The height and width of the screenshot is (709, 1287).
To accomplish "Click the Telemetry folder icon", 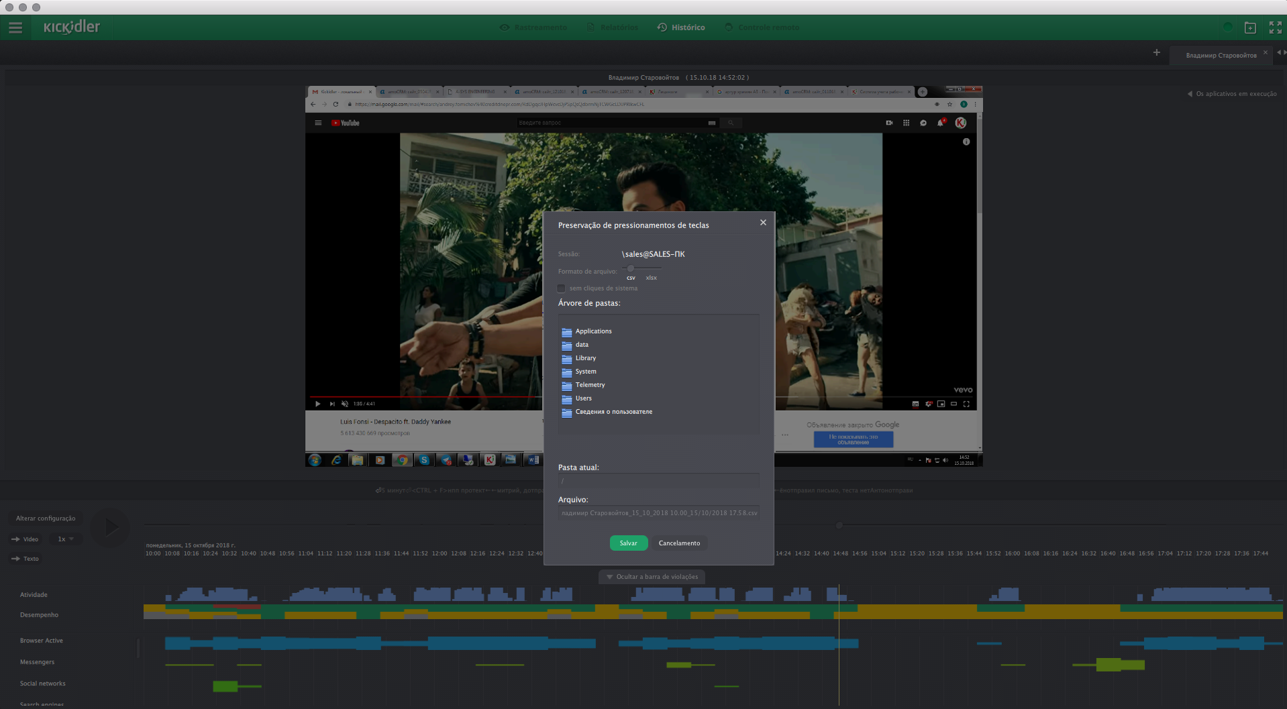I will (567, 386).
